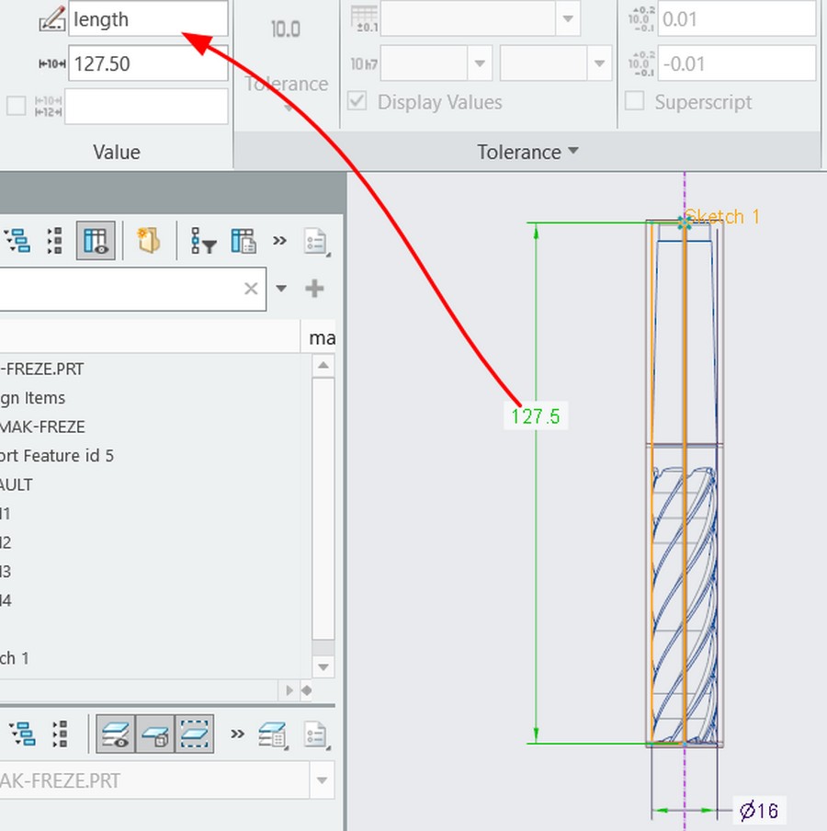Toggle the layer with box icon
Image resolution: width=827 pixels, height=831 pixels.
[155, 734]
